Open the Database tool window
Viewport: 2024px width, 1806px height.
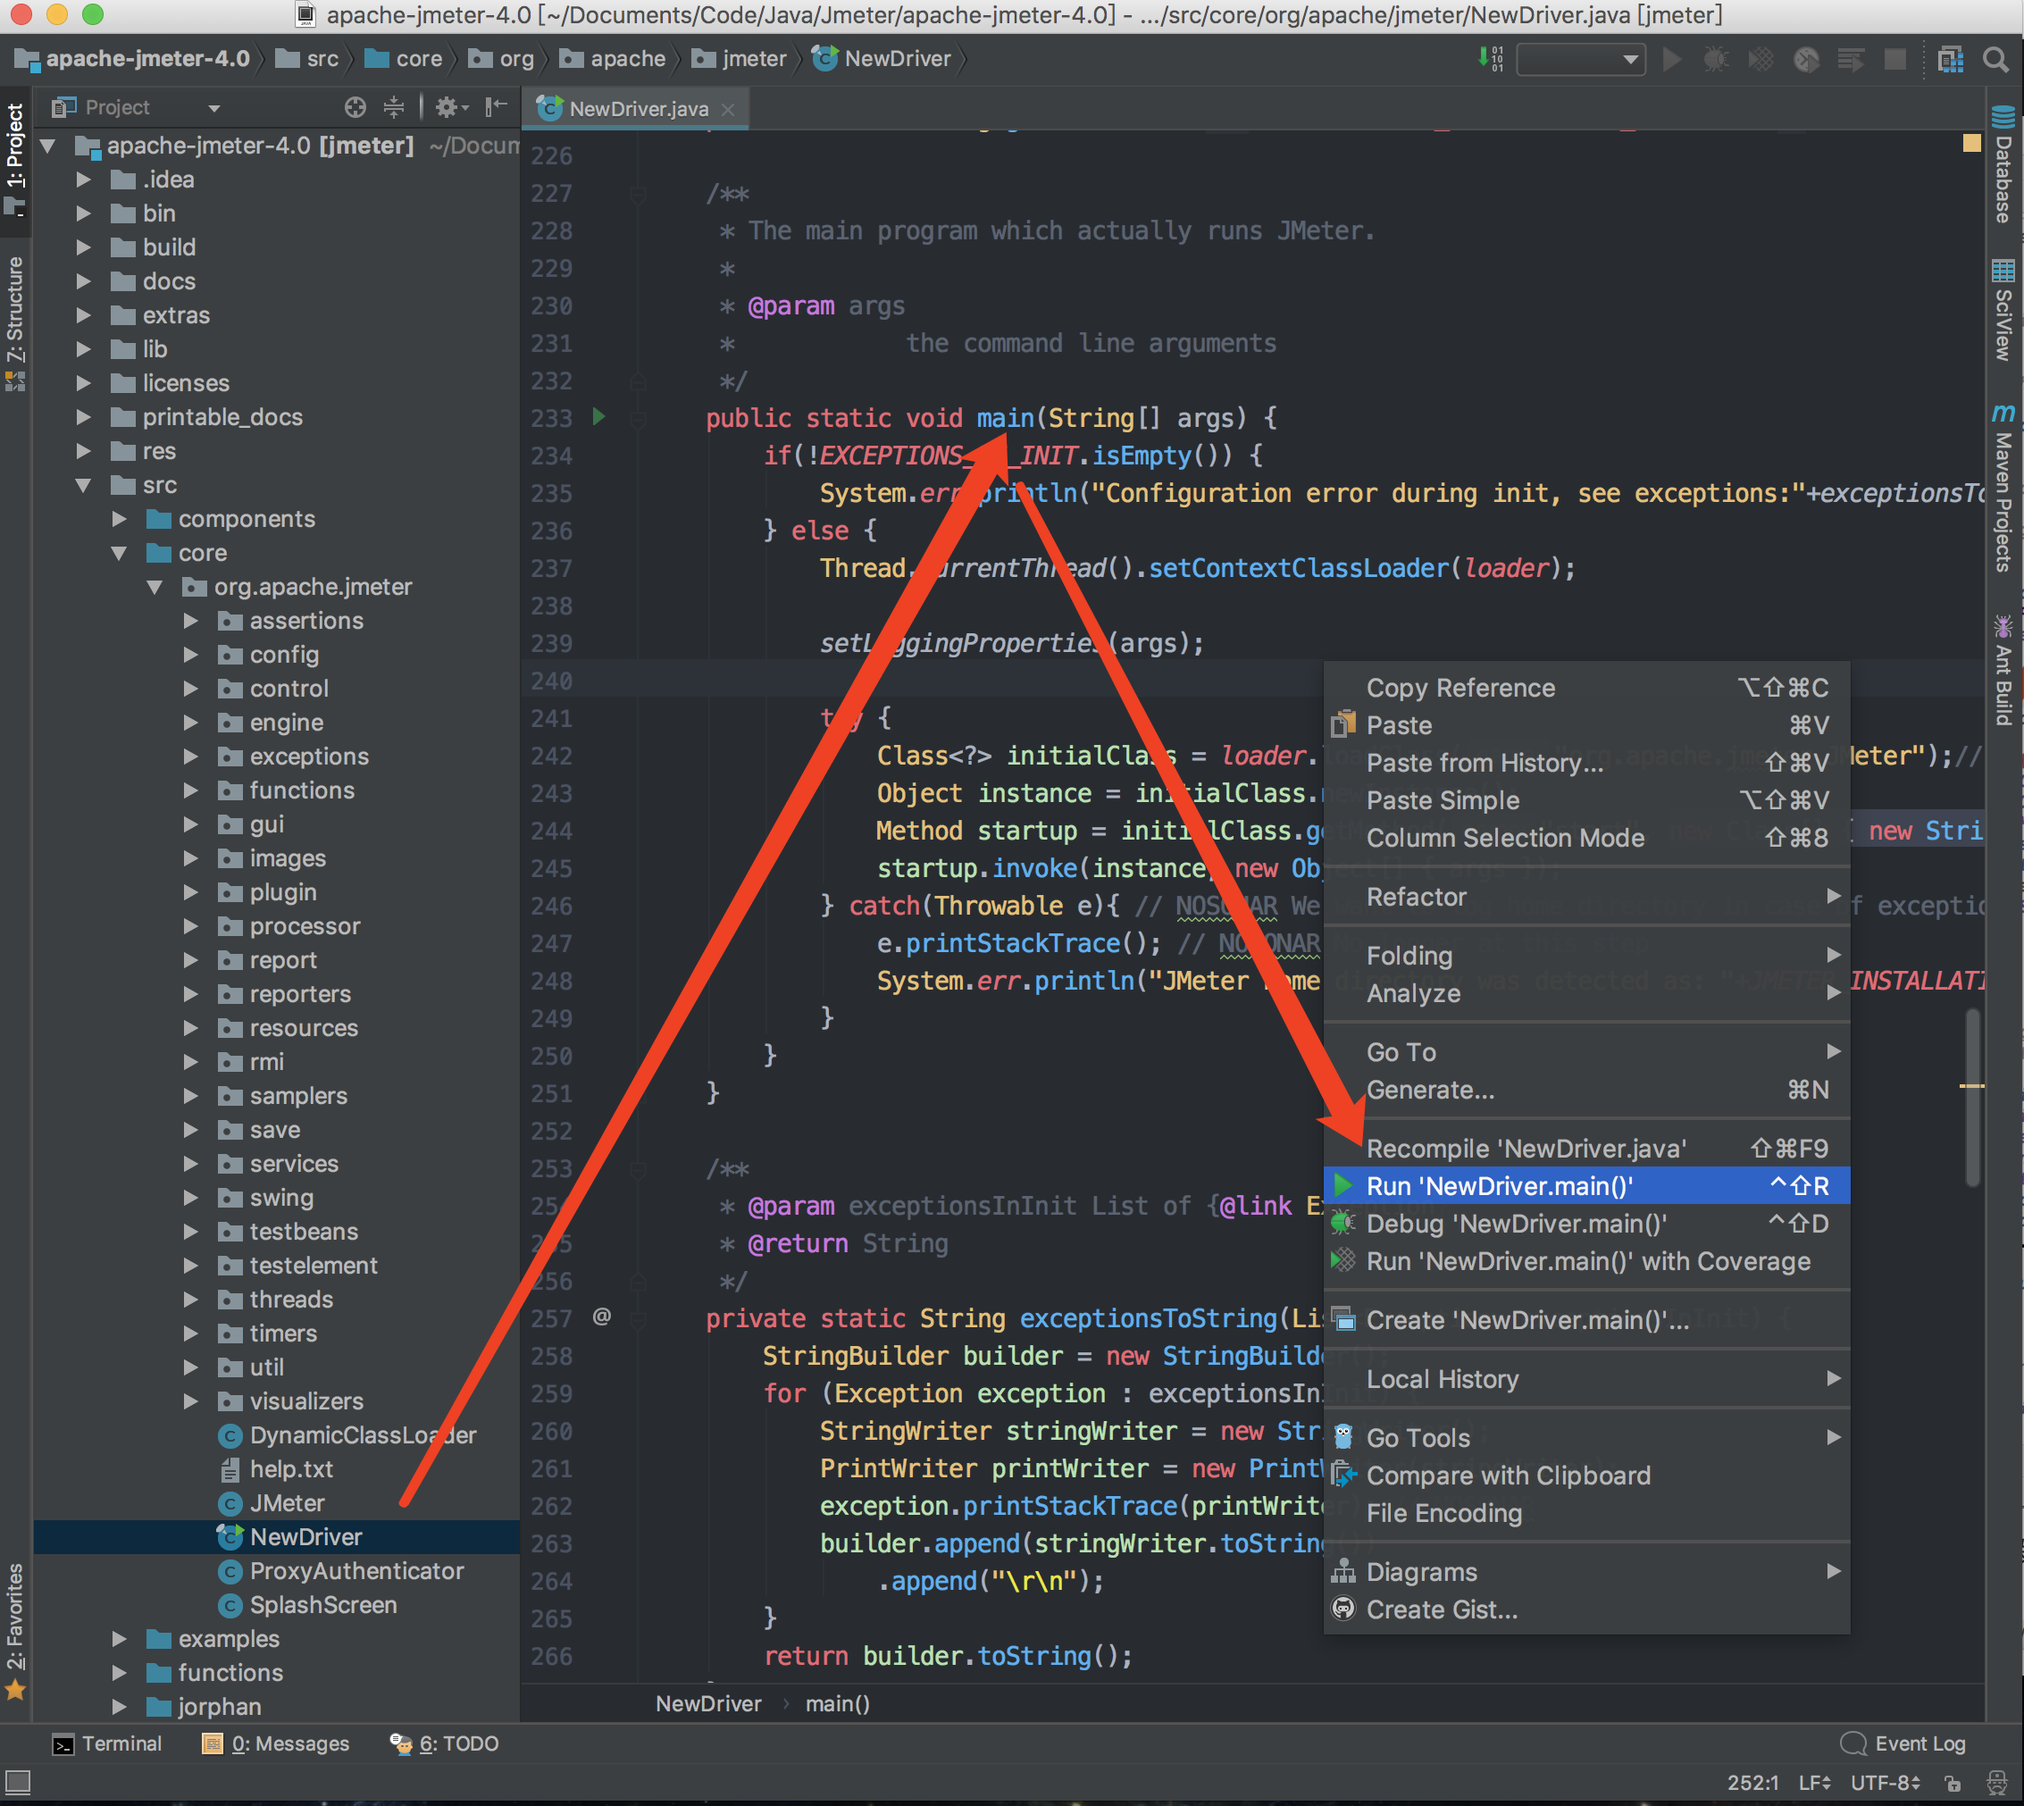pyautogui.click(x=2003, y=163)
